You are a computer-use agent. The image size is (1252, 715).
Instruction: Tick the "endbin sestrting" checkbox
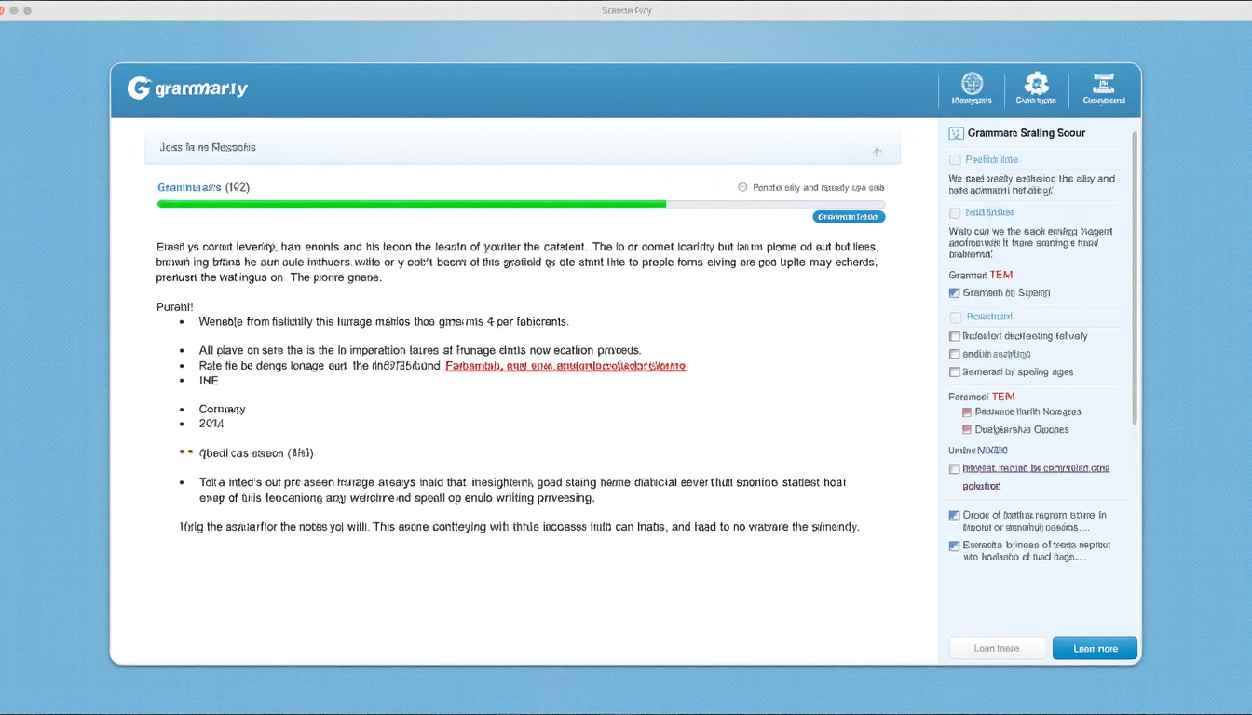pyautogui.click(x=954, y=354)
